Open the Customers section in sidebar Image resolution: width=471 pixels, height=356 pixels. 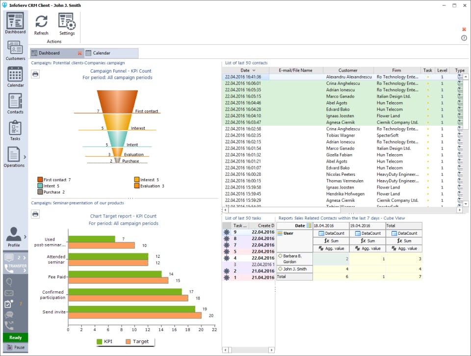pyautogui.click(x=15, y=51)
